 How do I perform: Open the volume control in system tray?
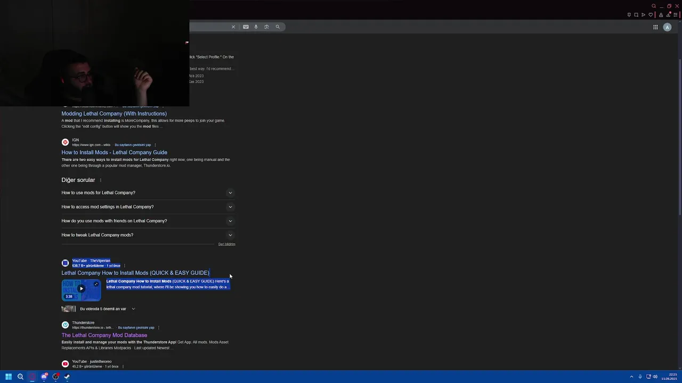655,377
